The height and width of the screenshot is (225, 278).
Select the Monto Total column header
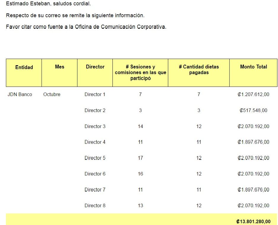pos(253,67)
